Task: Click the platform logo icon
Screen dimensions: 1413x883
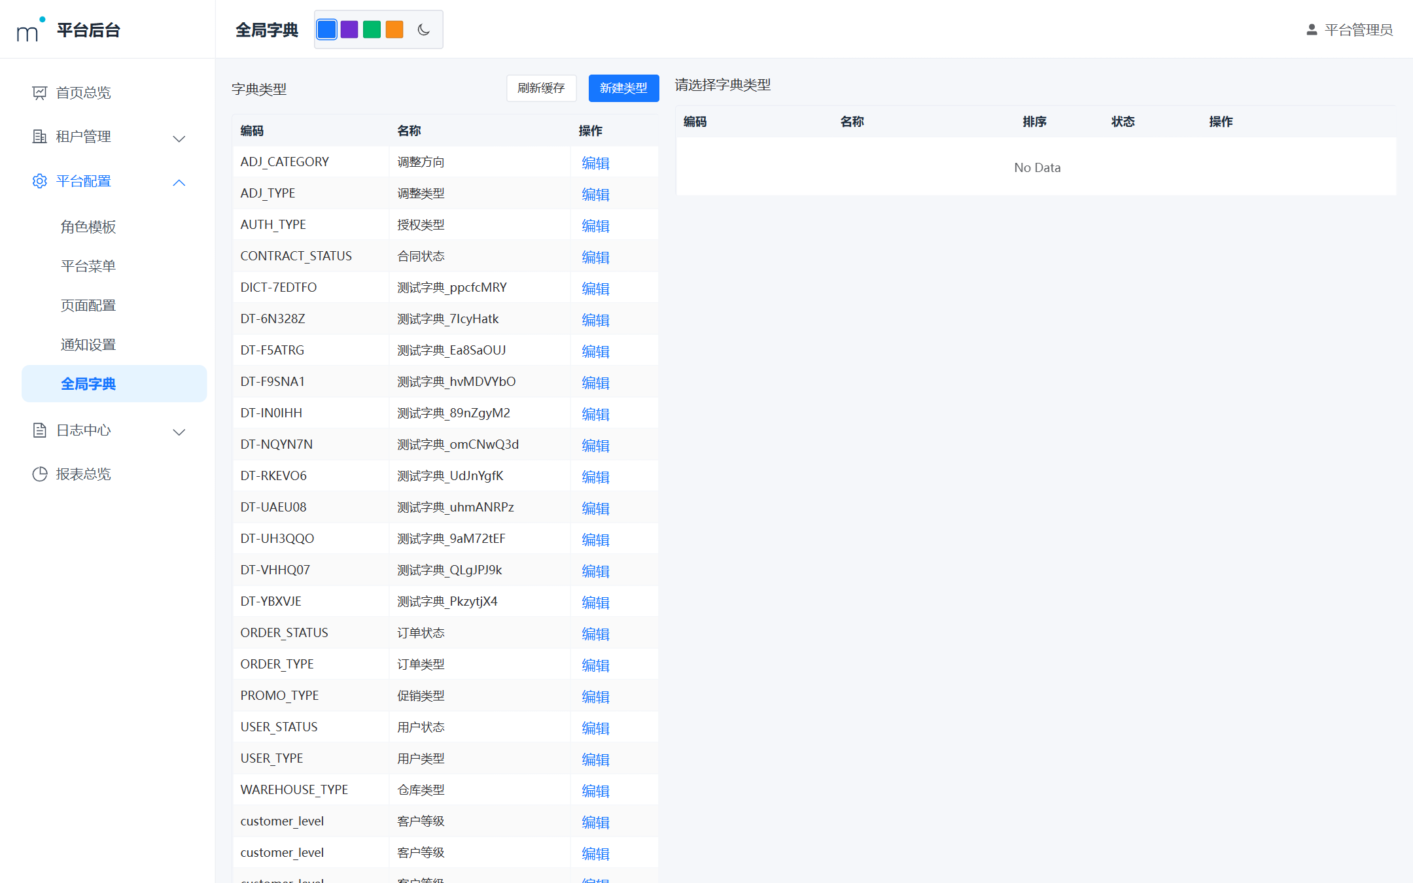Action: tap(31, 29)
